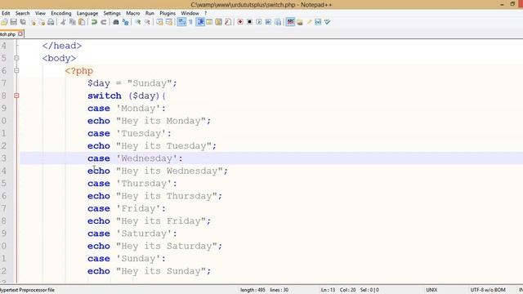Image resolution: width=523 pixels, height=294 pixels.
Task: Play back the recorded macro
Action: click(259, 22)
